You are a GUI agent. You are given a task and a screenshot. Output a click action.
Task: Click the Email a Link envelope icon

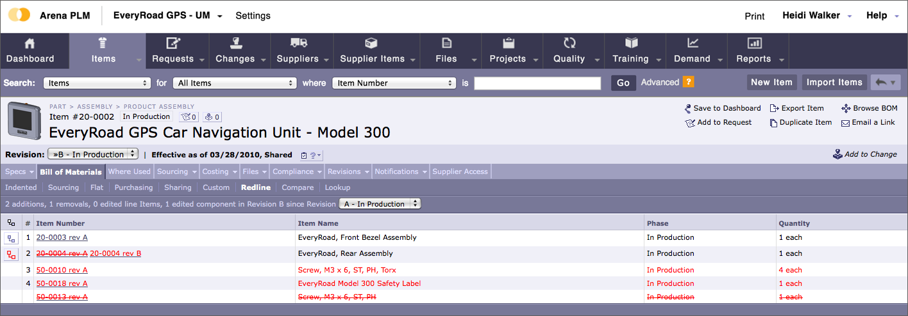pyautogui.click(x=845, y=123)
